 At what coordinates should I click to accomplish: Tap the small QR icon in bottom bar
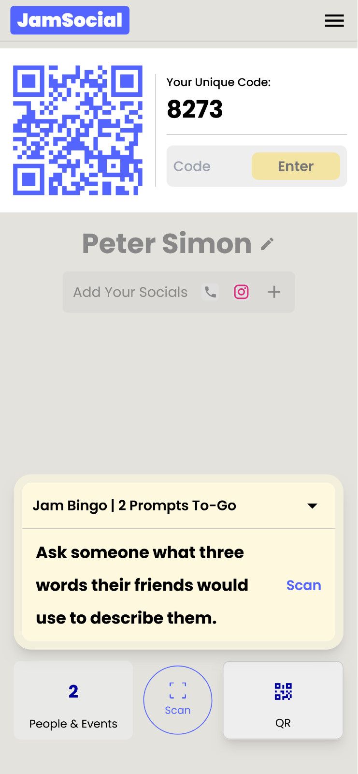pyautogui.click(x=283, y=691)
